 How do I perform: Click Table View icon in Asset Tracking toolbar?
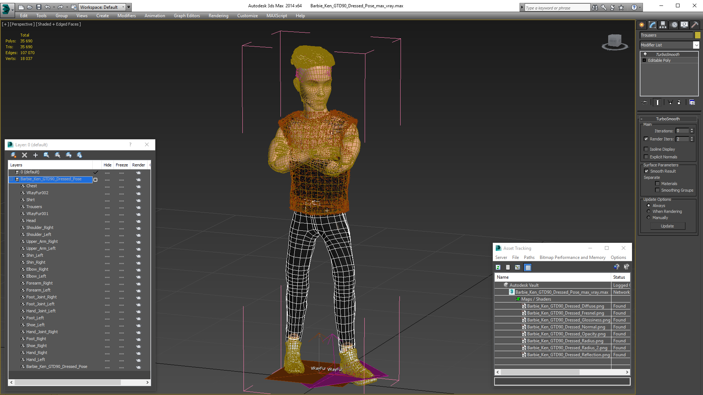pos(528,267)
